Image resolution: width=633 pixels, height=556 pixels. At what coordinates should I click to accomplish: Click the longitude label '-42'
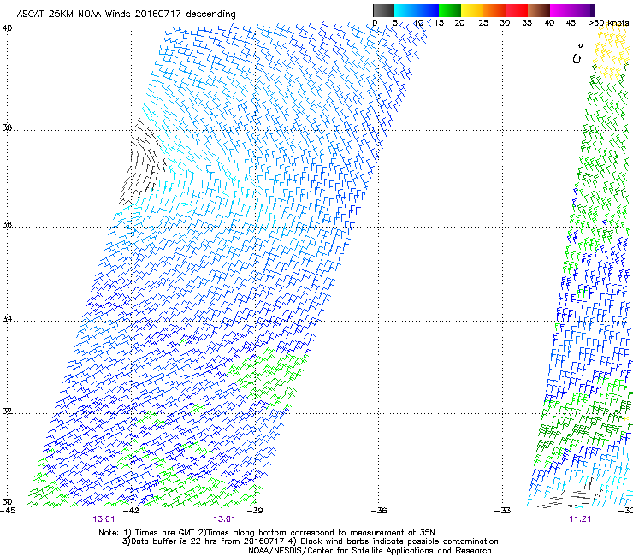click(131, 511)
